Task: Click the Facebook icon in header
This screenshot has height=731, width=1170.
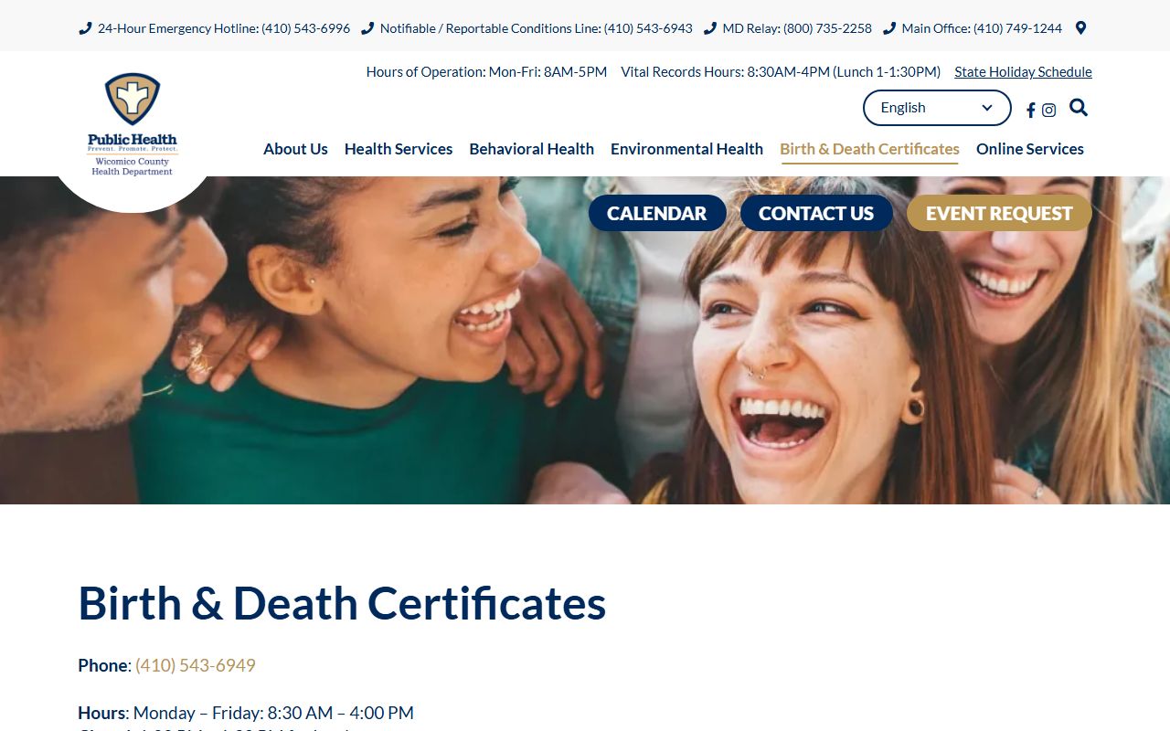Action: coord(1030,111)
